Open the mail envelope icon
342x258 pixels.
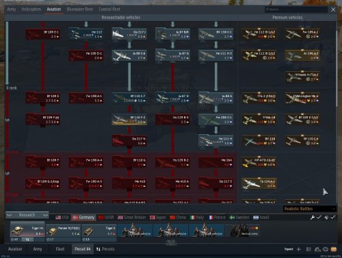(x=334, y=249)
